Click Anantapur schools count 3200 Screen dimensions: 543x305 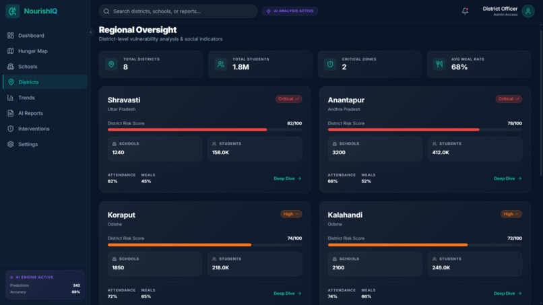(339, 152)
